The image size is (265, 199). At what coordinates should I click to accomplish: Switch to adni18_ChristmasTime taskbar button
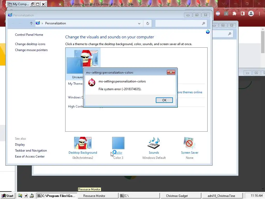(x=222, y=196)
